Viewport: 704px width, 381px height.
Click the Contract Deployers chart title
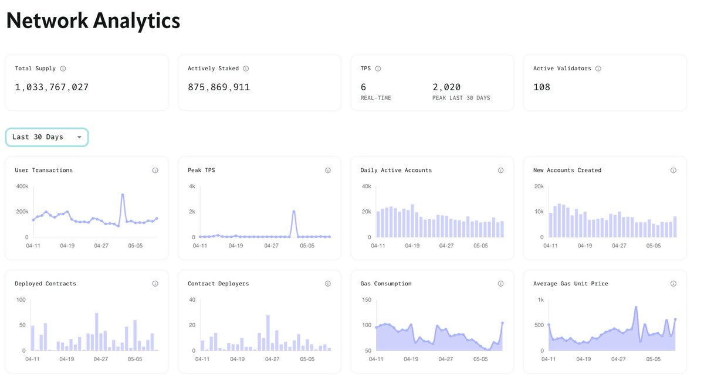click(218, 284)
